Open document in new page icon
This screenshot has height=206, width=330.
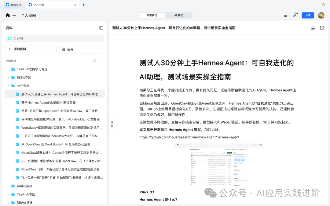(x=322, y=28)
